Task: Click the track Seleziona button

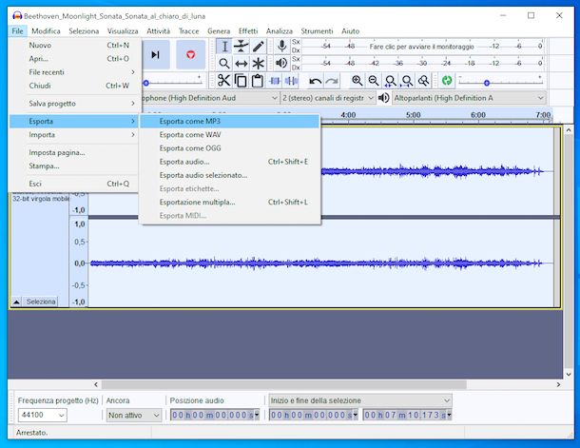Action: (x=41, y=302)
